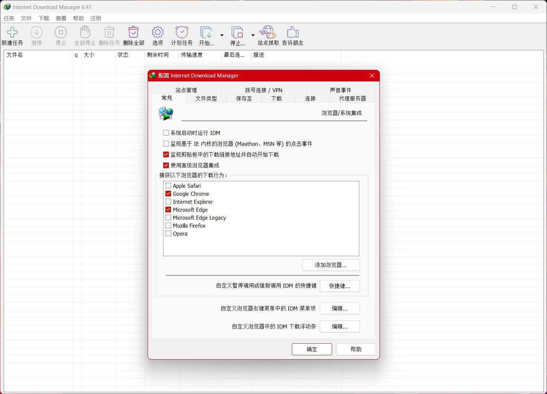Click the 全部停止 (stop all) hand icon
The height and width of the screenshot is (394, 547).
(x=85, y=33)
